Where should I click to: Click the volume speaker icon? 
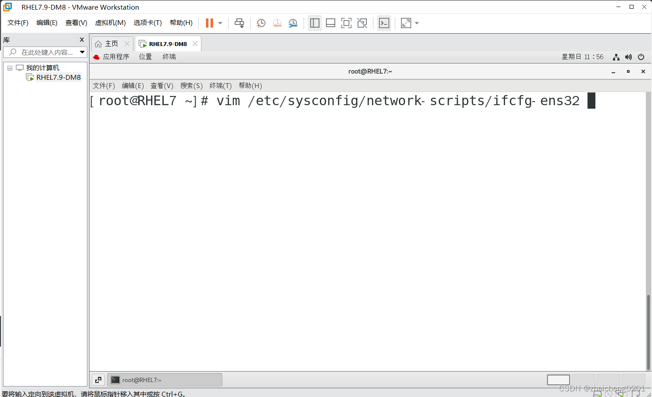628,57
